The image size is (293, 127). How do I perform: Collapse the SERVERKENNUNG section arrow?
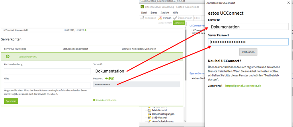(x=8, y=57)
